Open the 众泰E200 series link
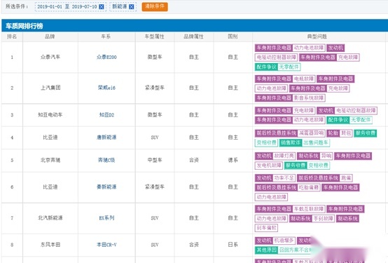 click(106, 57)
